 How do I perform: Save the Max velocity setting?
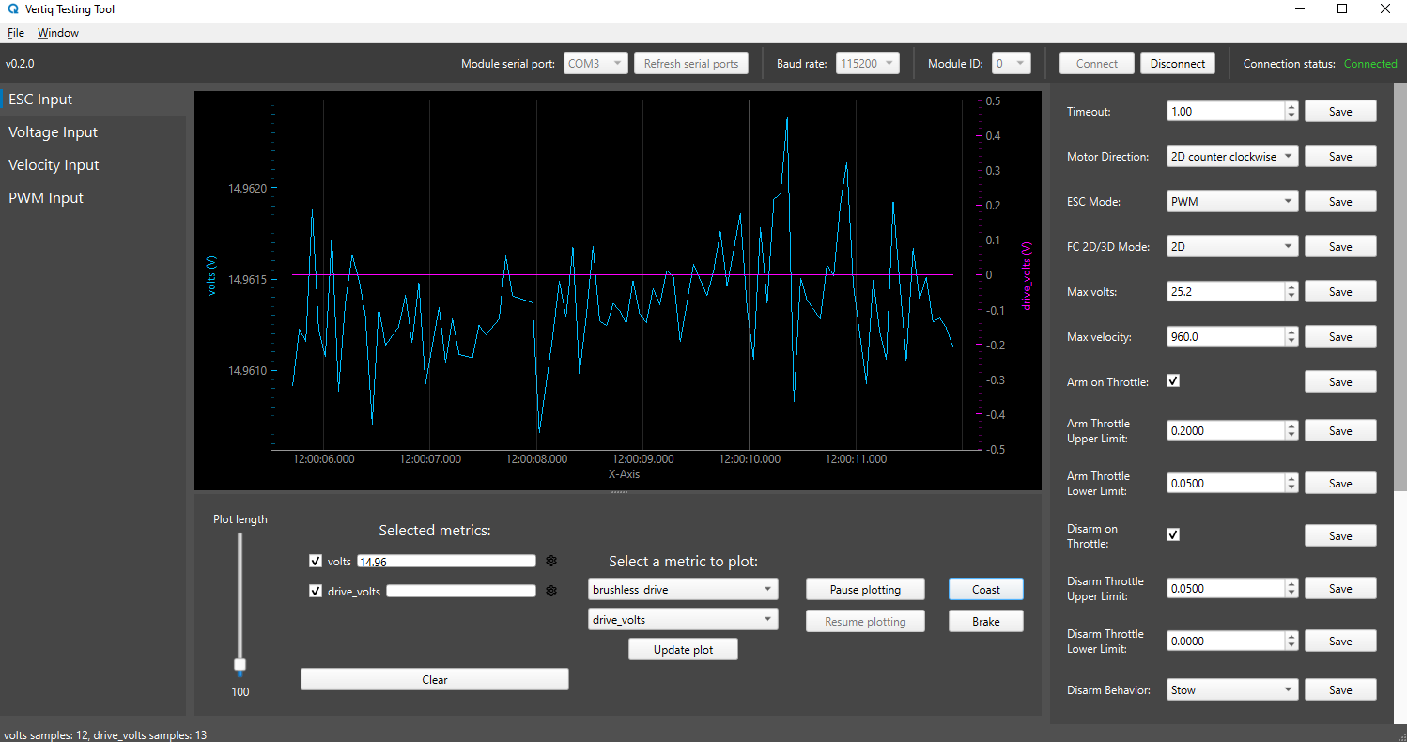point(1340,337)
